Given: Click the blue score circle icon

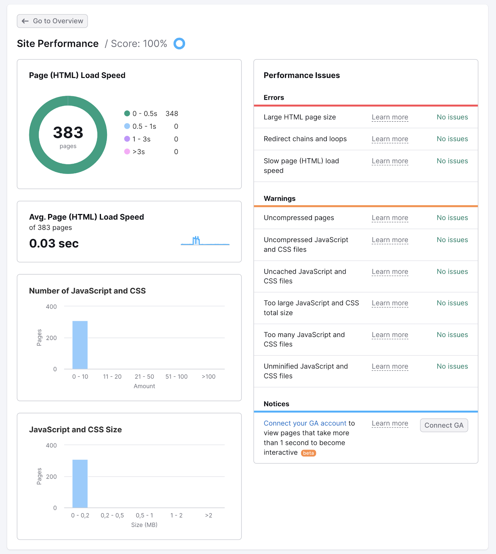Looking at the screenshot, I should pos(179,44).
